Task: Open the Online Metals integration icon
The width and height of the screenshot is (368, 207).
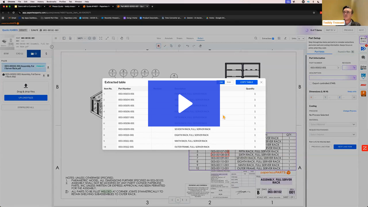Action: pos(363,68)
